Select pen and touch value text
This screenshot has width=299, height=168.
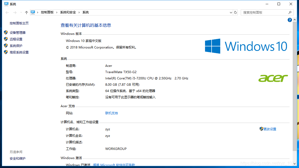coord(130,97)
